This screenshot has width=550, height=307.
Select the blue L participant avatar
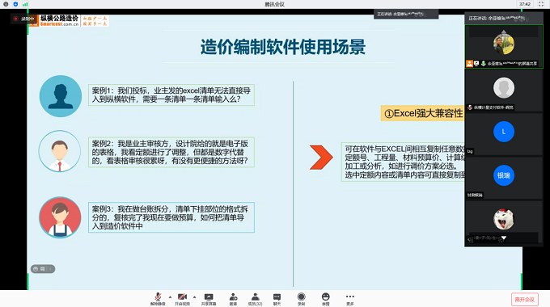504,132
